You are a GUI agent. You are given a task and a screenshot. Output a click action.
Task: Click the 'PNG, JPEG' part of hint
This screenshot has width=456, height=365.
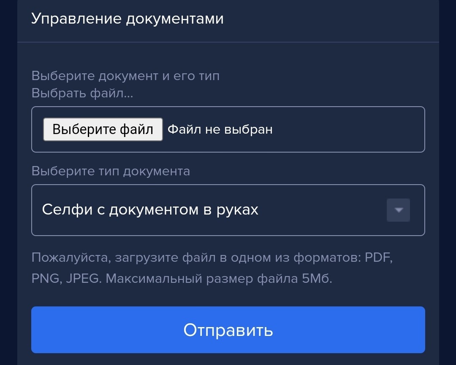pyautogui.click(x=65, y=279)
